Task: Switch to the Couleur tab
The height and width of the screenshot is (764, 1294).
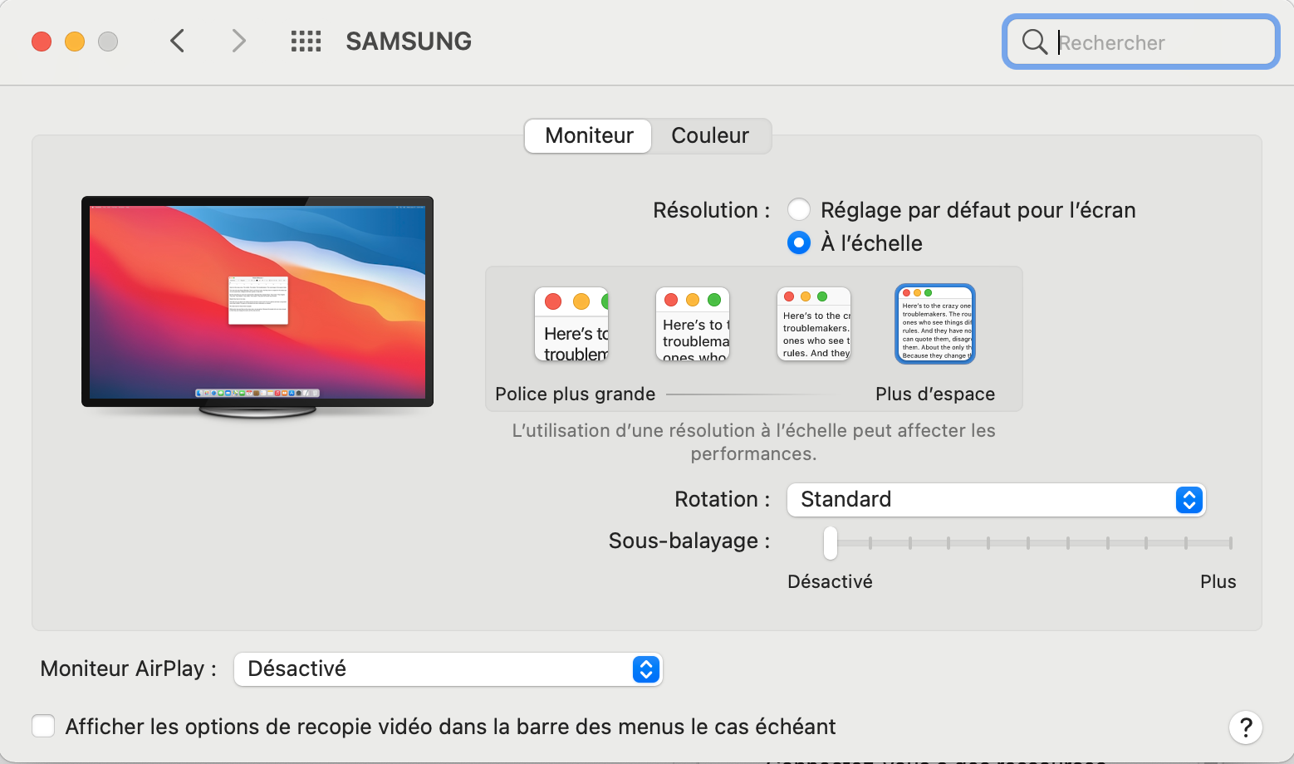Action: point(710,135)
